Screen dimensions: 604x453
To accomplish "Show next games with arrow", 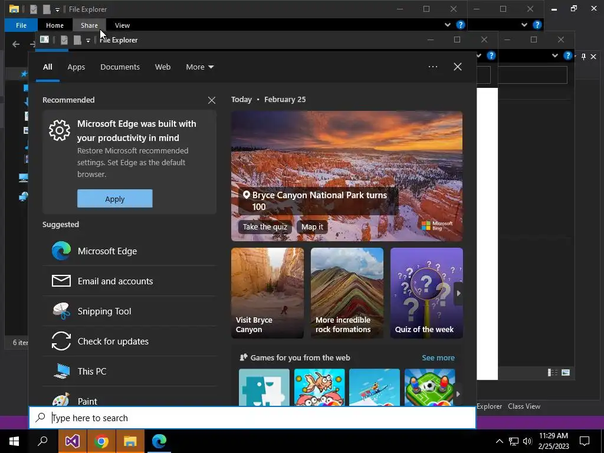I will click(458, 394).
